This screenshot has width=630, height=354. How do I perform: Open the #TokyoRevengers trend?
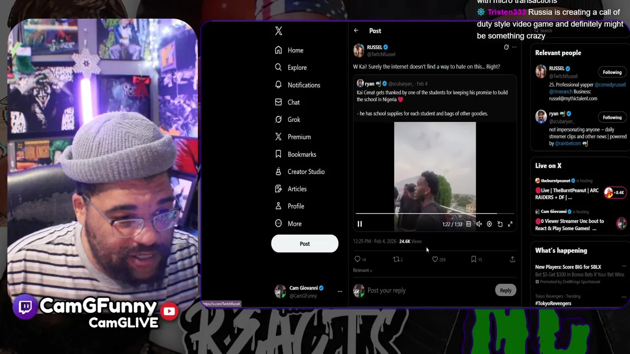pos(553,304)
